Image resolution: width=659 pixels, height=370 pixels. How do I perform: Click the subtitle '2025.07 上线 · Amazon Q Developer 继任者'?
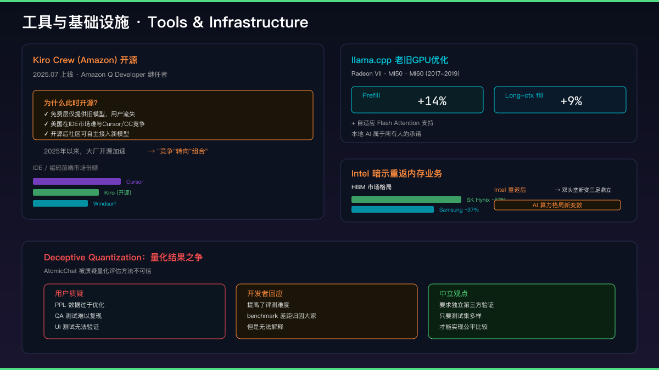(100, 75)
